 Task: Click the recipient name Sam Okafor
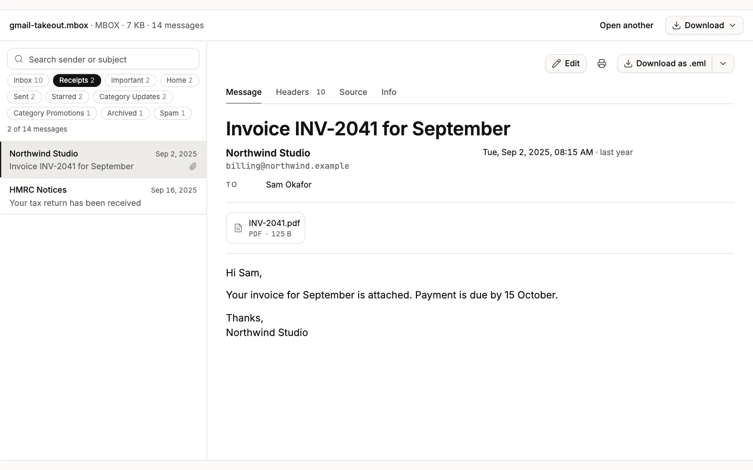[288, 185]
